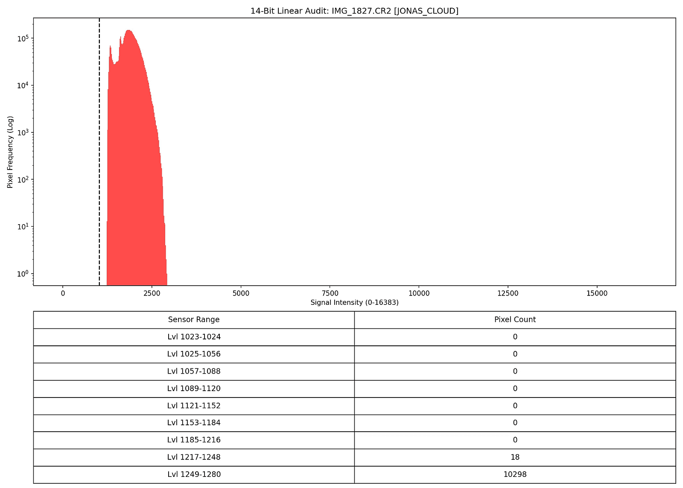Select the Sensor Range column header
The width and height of the screenshot is (683, 488).
pos(194,319)
